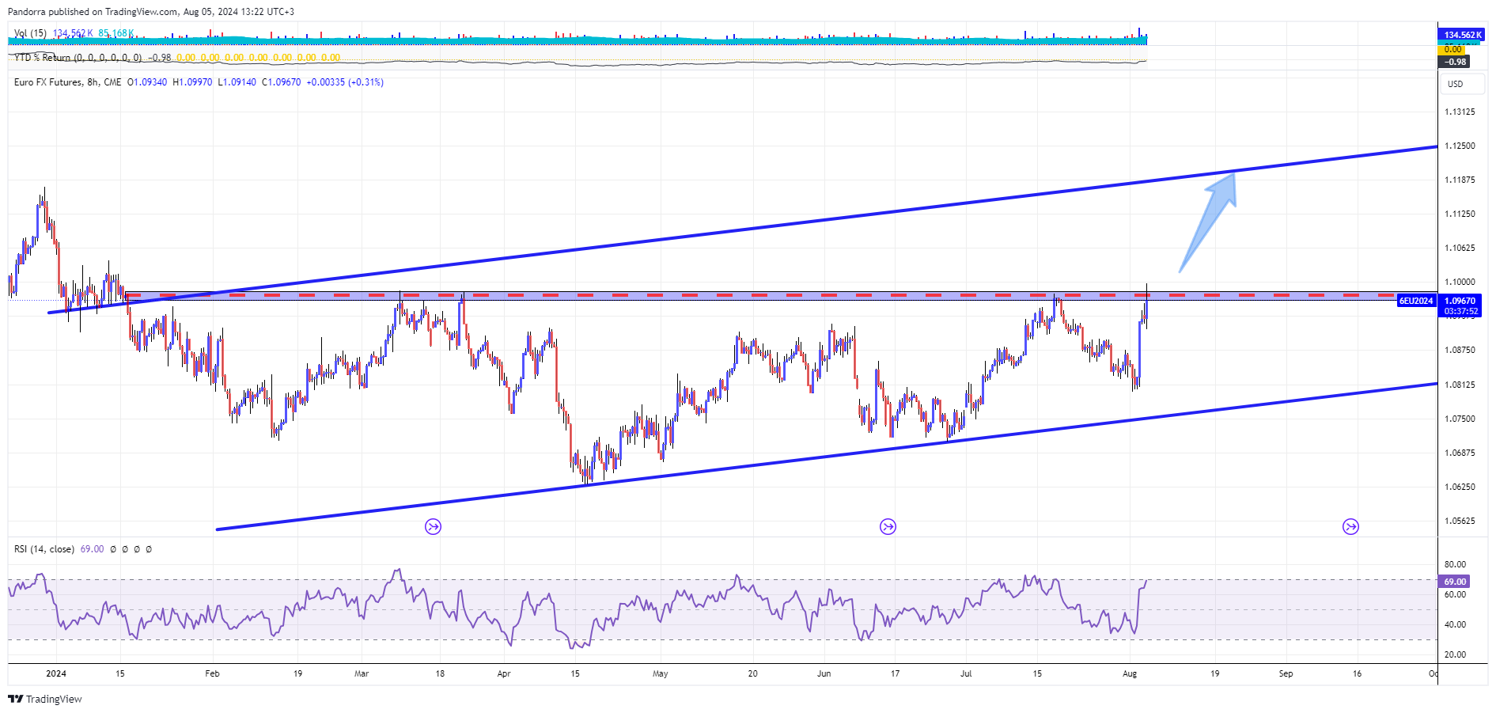The width and height of the screenshot is (1496, 713).
Task: Click the -0.98 YTD return axis label
Action: coord(1454,62)
